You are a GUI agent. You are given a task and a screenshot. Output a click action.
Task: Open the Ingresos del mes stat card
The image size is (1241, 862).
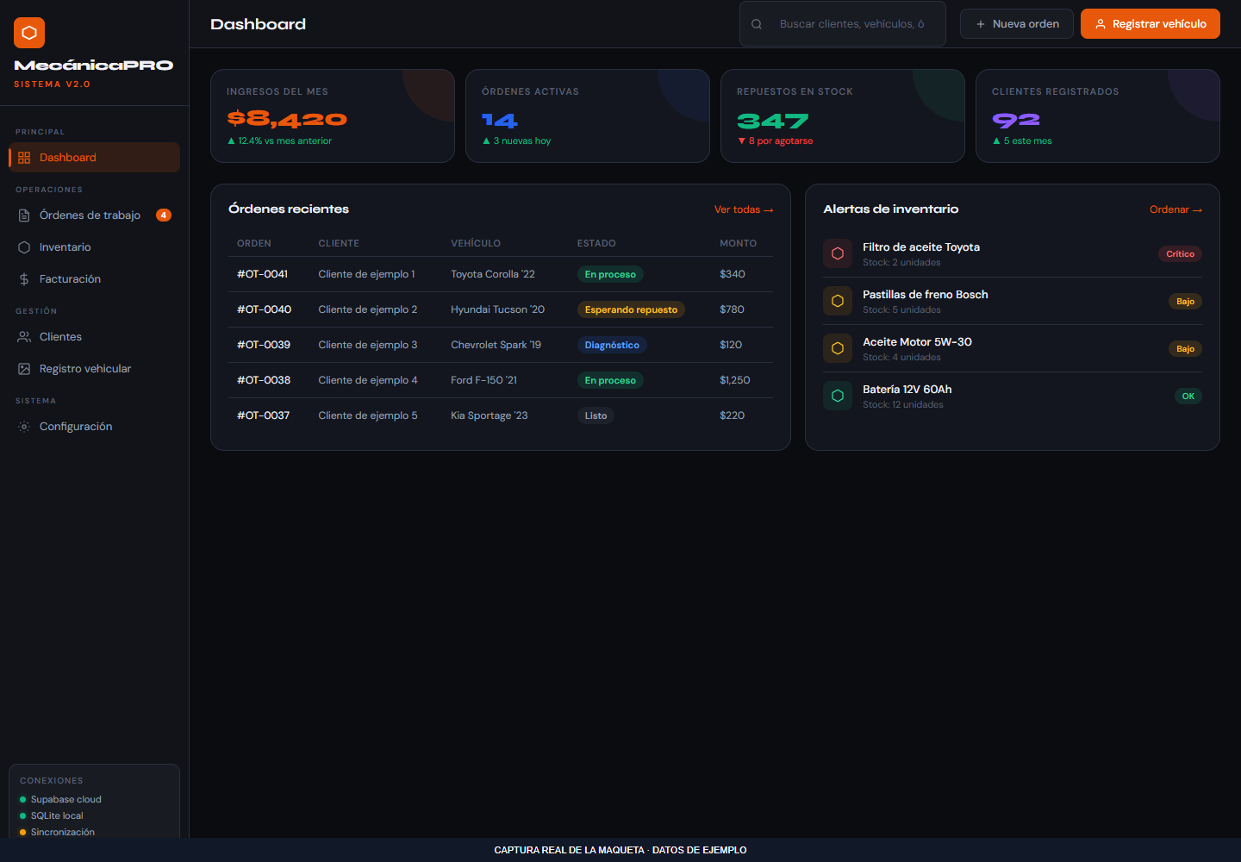click(333, 116)
